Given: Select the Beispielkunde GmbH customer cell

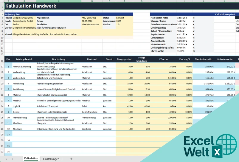Looking at the screenshot, I should coord(24,21).
